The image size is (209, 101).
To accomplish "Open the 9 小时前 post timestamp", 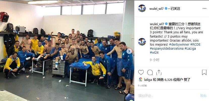I will coord(142,86).
